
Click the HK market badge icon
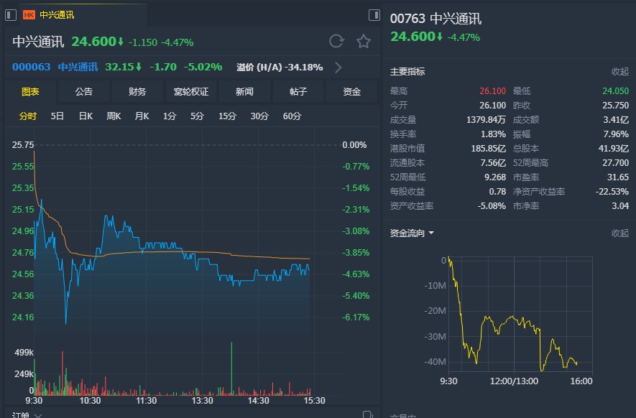tap(29, 14)
